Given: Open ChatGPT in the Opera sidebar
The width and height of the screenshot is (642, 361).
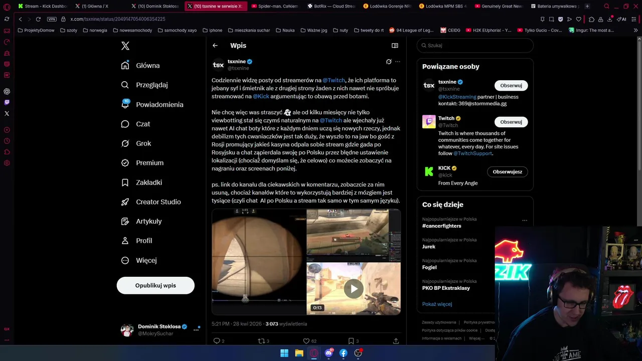Looking at the screenshot, I should tap(7, 91).
